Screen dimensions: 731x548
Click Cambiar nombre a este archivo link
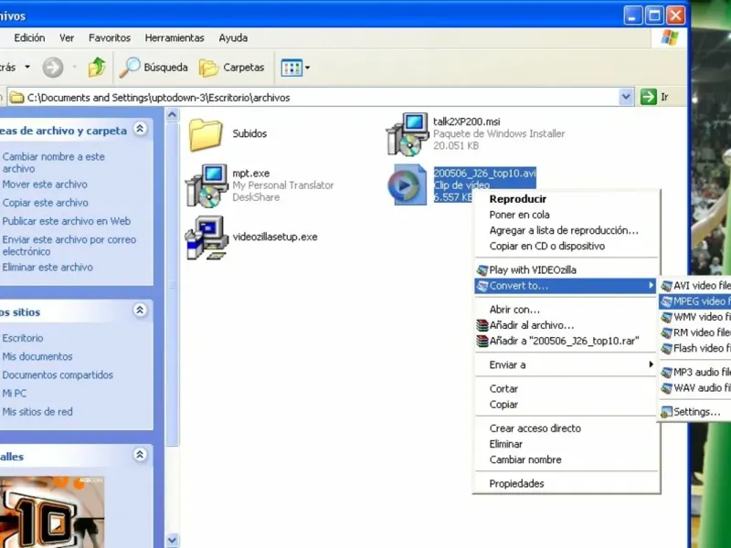coord(54,163)
